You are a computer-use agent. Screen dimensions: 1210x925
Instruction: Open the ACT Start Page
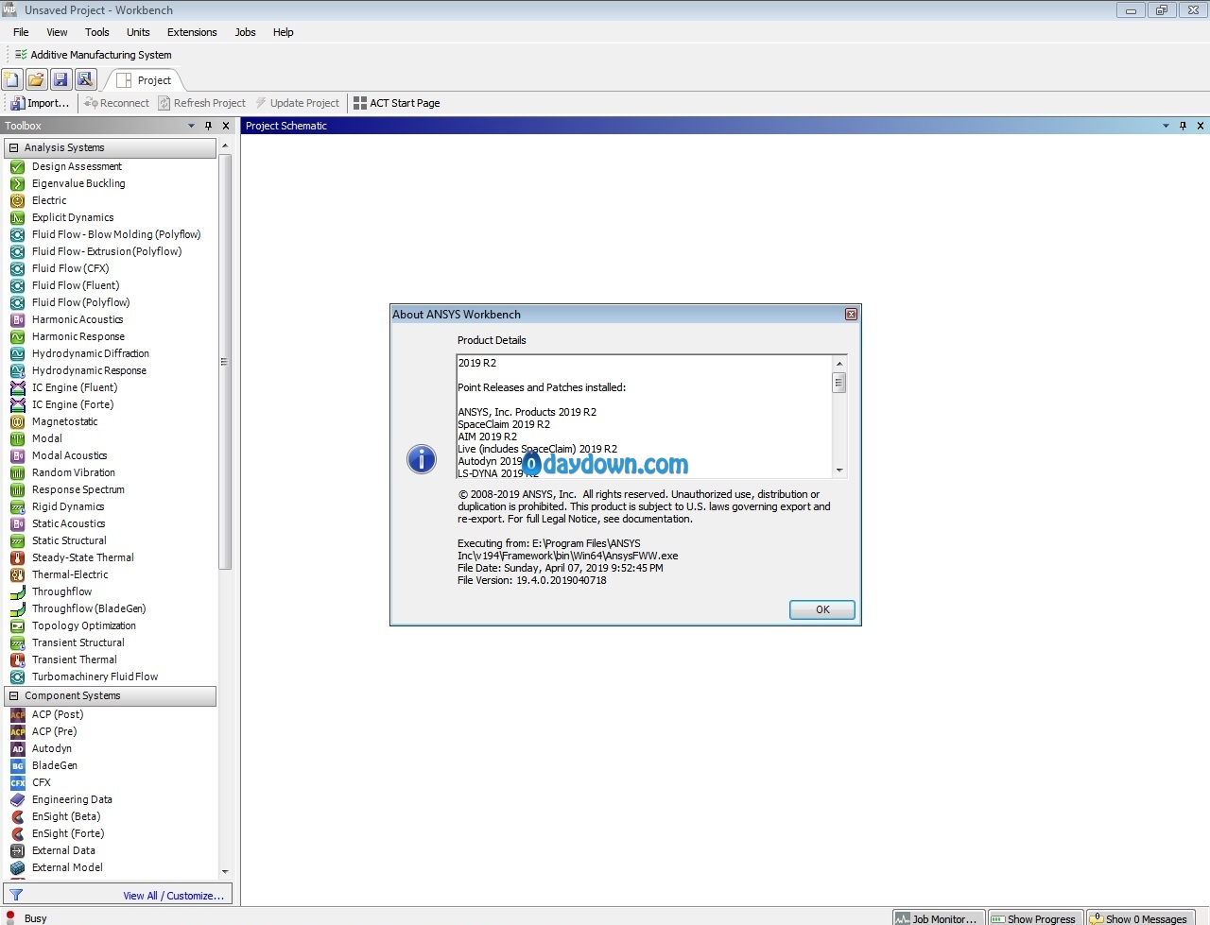point(396,103)
